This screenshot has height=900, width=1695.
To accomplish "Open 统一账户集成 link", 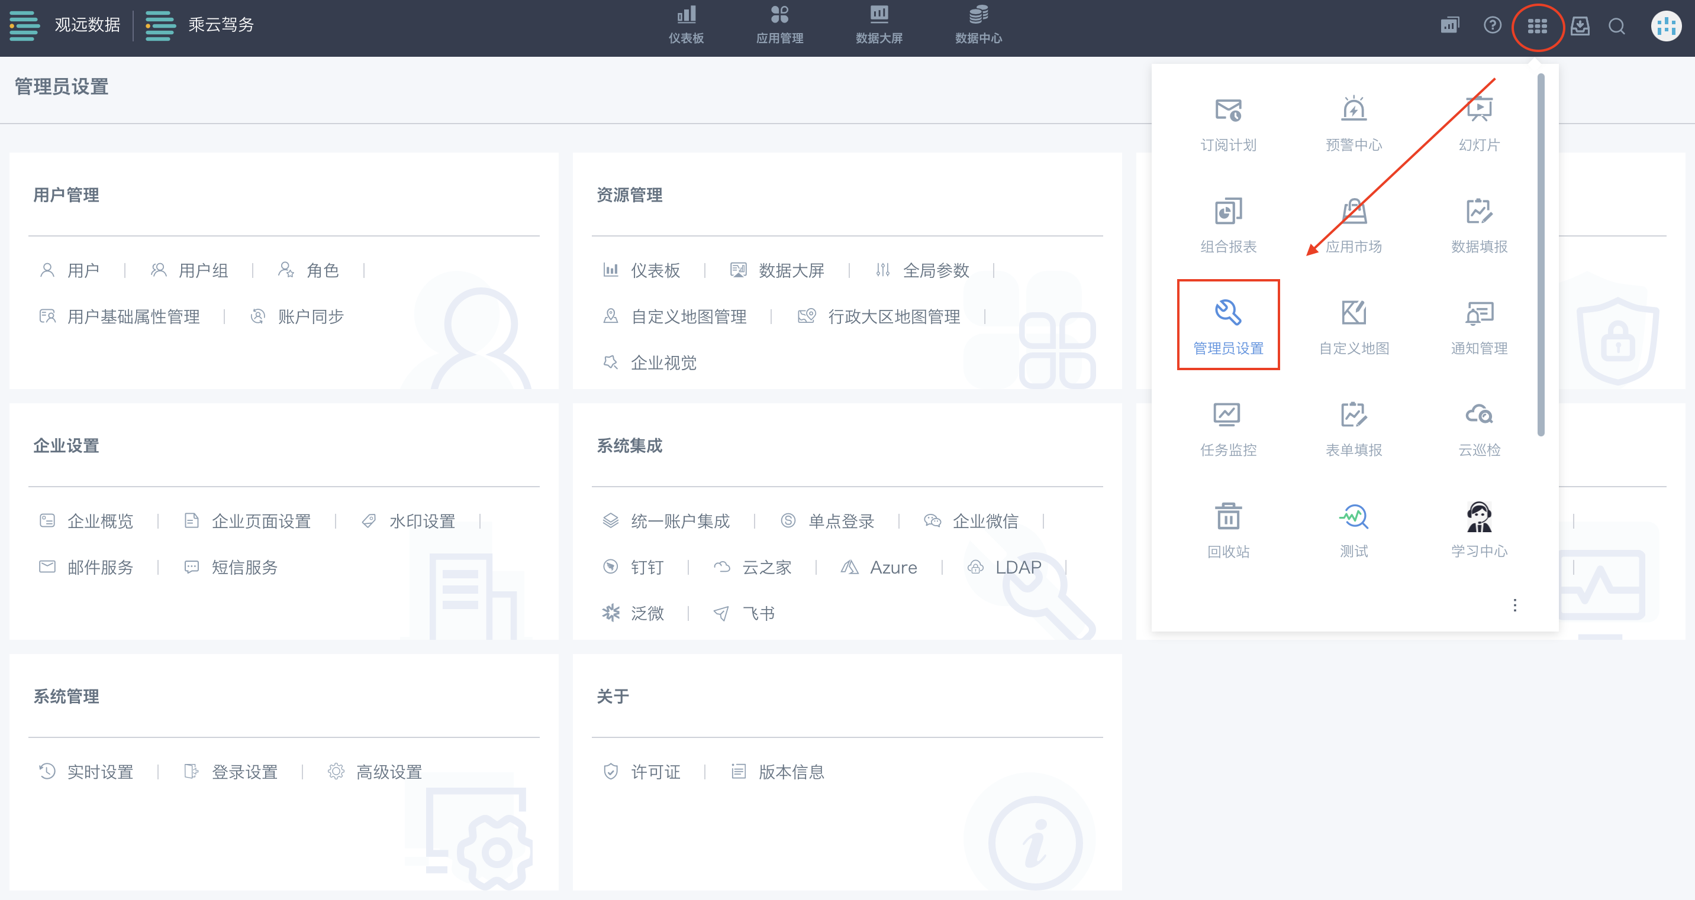I will click(666, 521).
